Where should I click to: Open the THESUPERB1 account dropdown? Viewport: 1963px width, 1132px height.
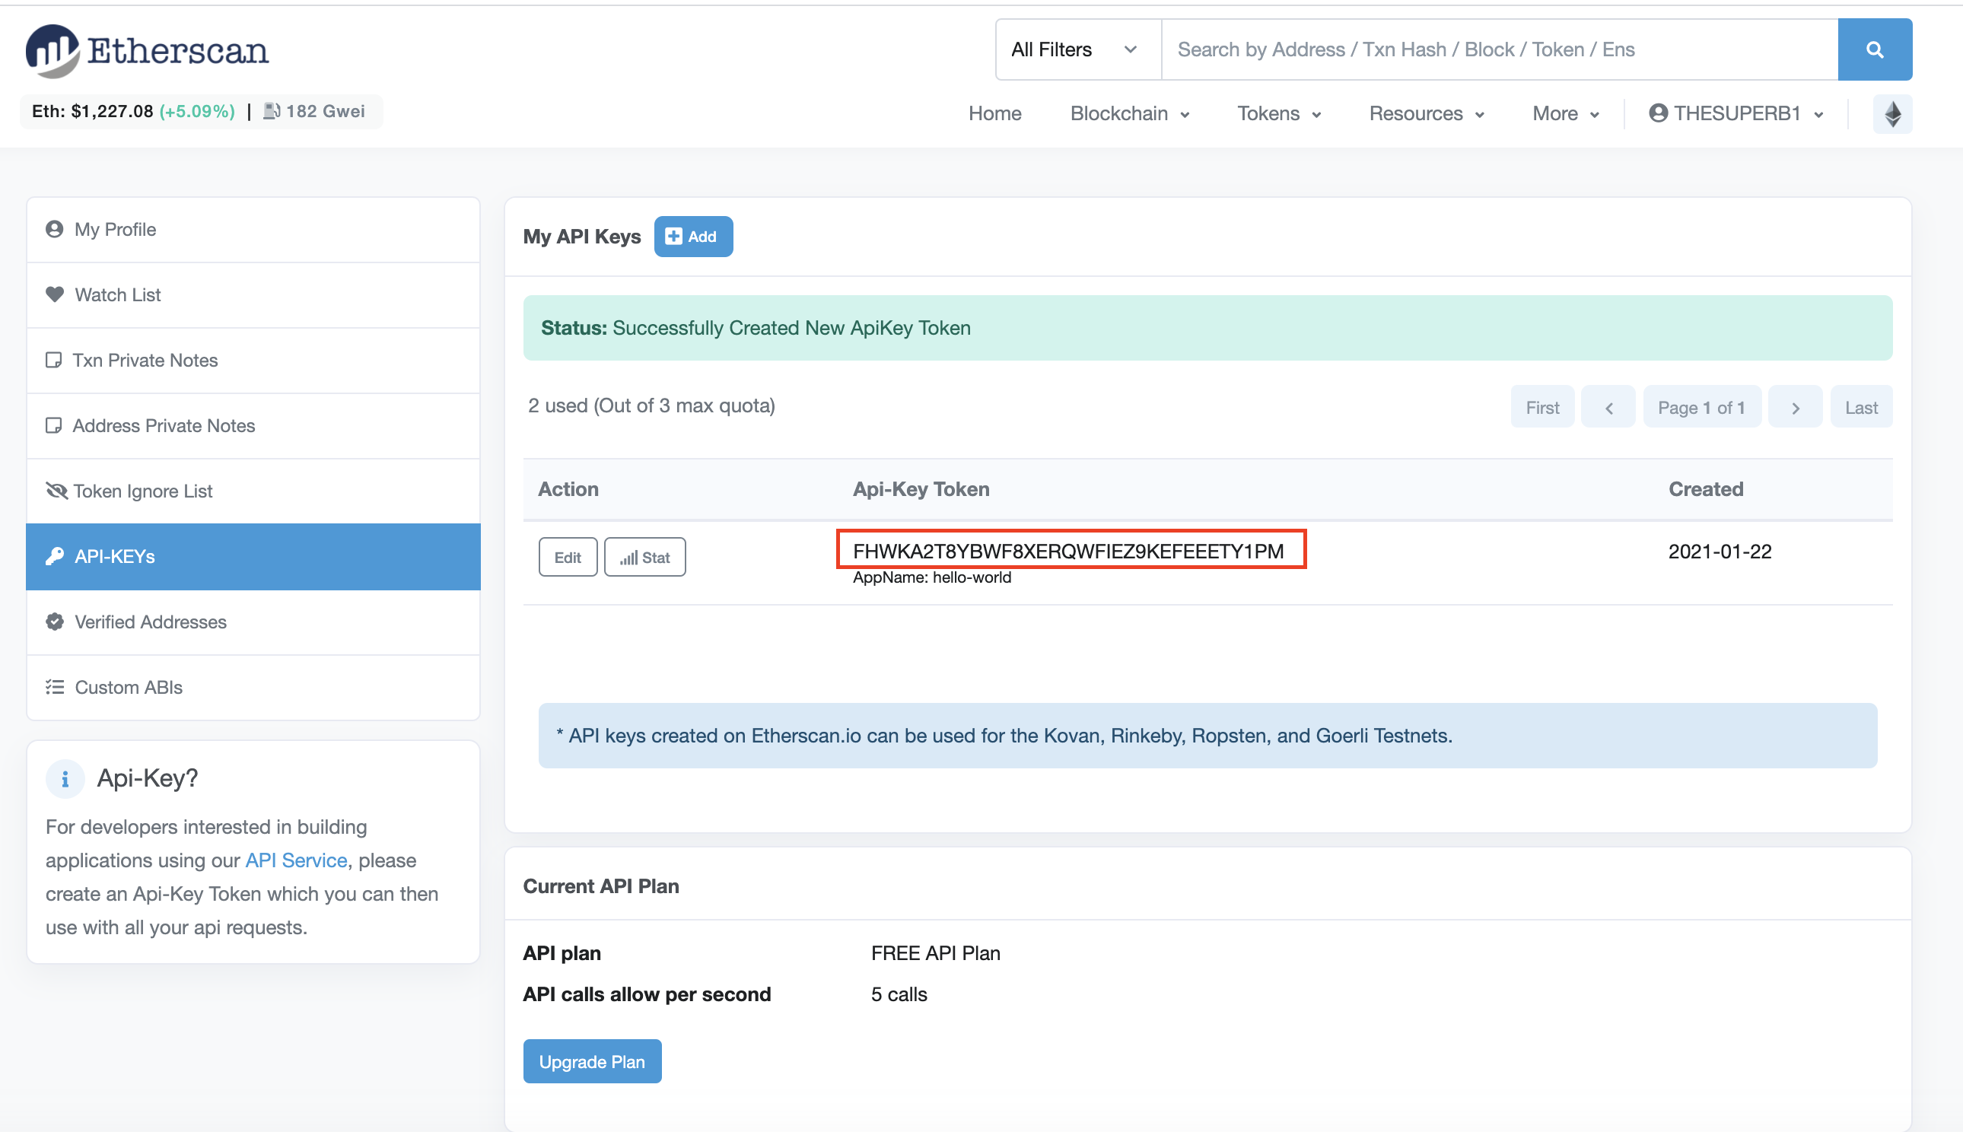1736,113
